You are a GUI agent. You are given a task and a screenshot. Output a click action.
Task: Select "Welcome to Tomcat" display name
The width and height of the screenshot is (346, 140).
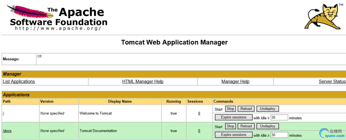pos(96,113)
